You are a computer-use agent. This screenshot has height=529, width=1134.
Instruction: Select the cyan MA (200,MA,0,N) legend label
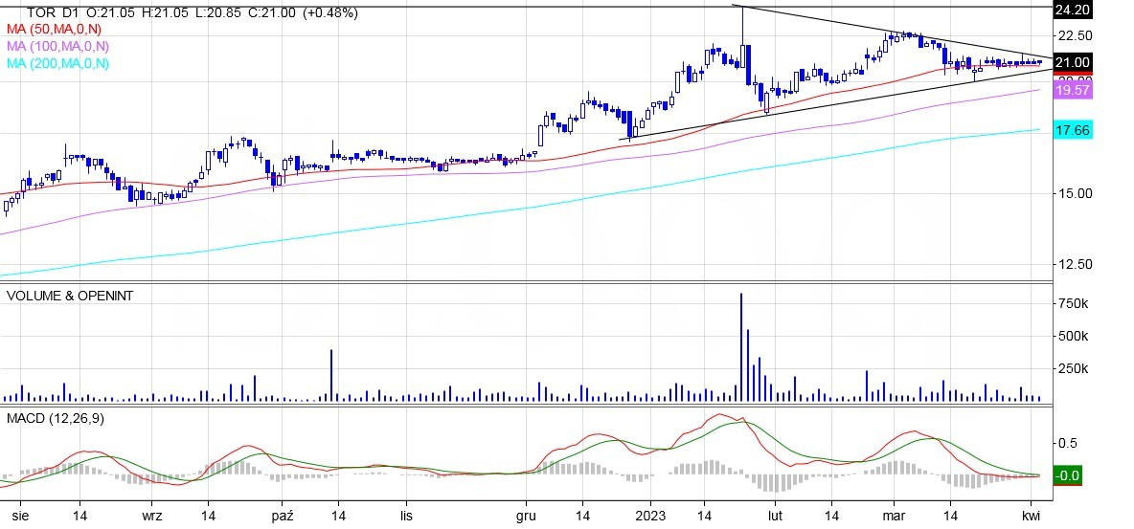click(57, 63)
